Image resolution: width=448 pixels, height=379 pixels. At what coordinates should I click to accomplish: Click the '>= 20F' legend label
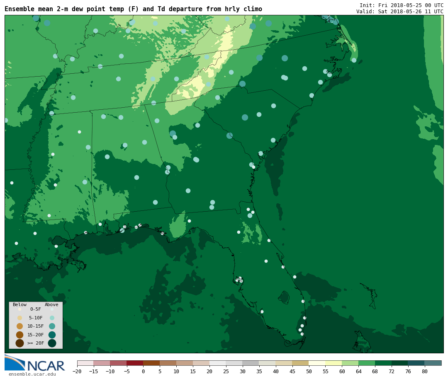pyautogui.click(x=36, y=343)
